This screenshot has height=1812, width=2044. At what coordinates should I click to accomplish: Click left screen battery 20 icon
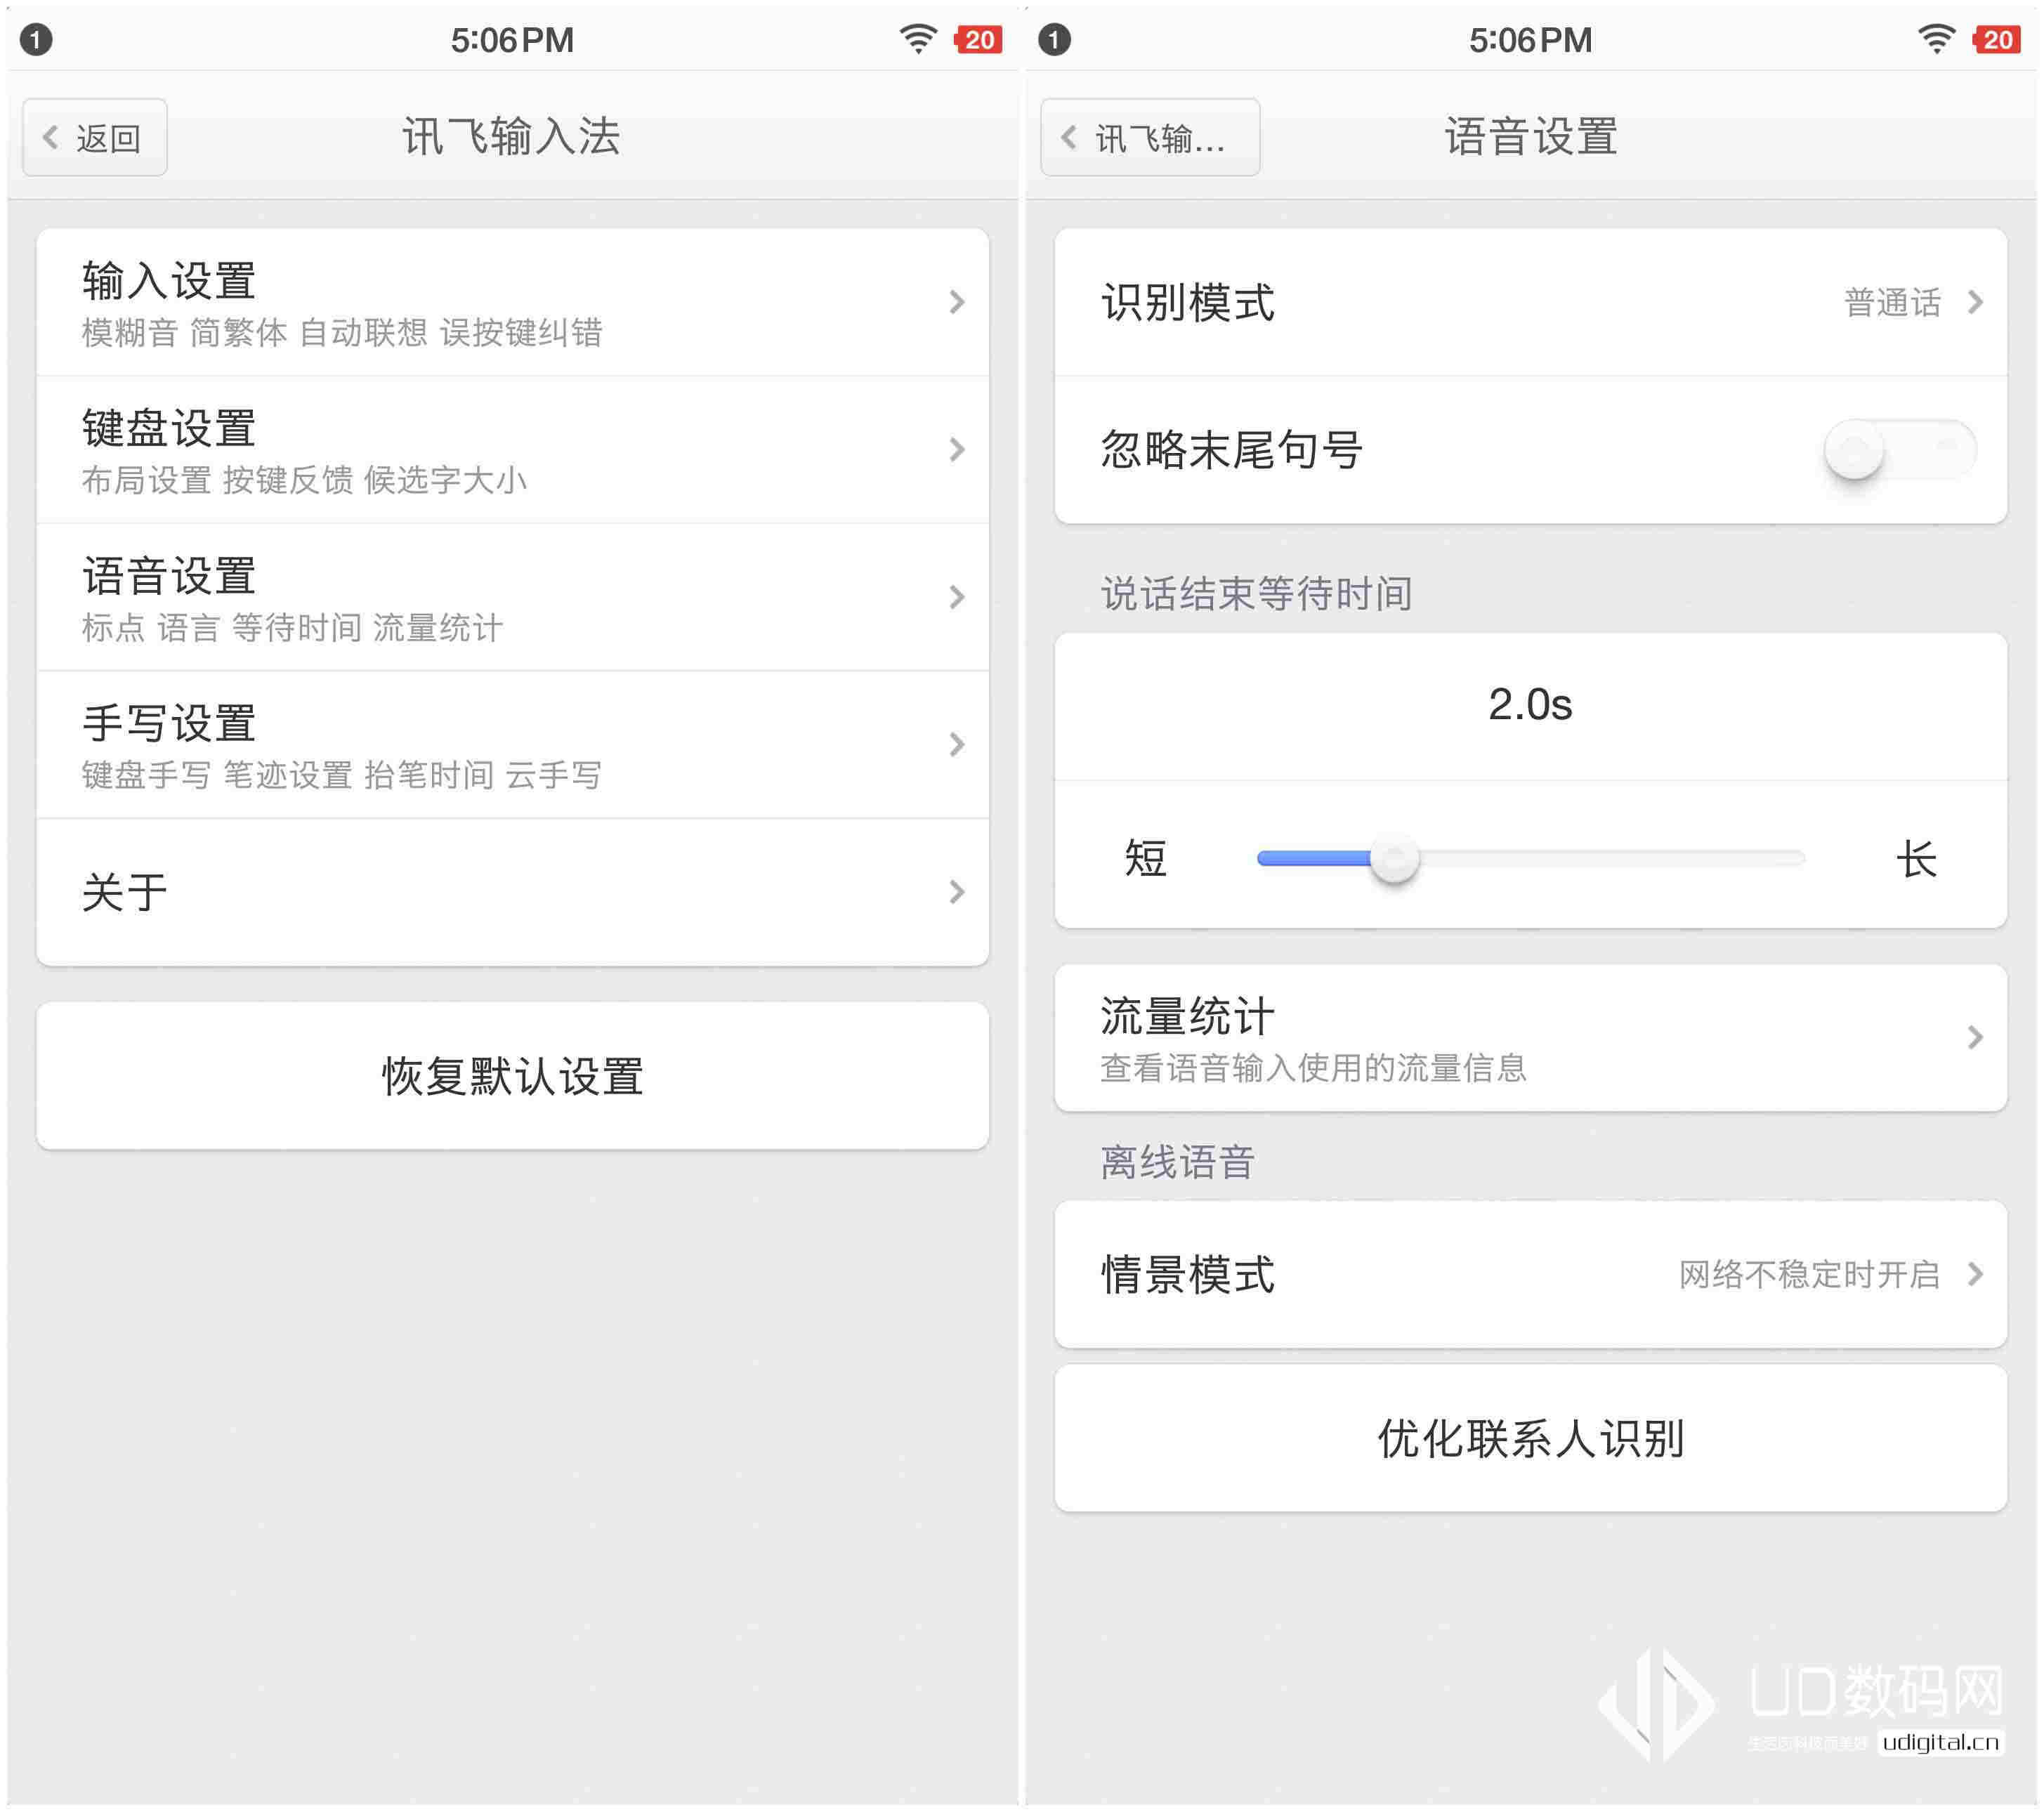[978, 39]
